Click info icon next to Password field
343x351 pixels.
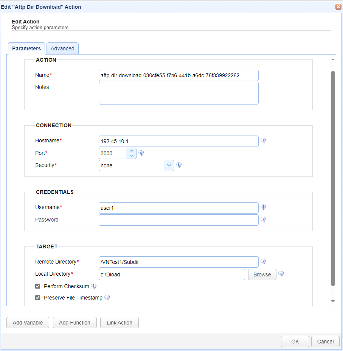(263, 220)
